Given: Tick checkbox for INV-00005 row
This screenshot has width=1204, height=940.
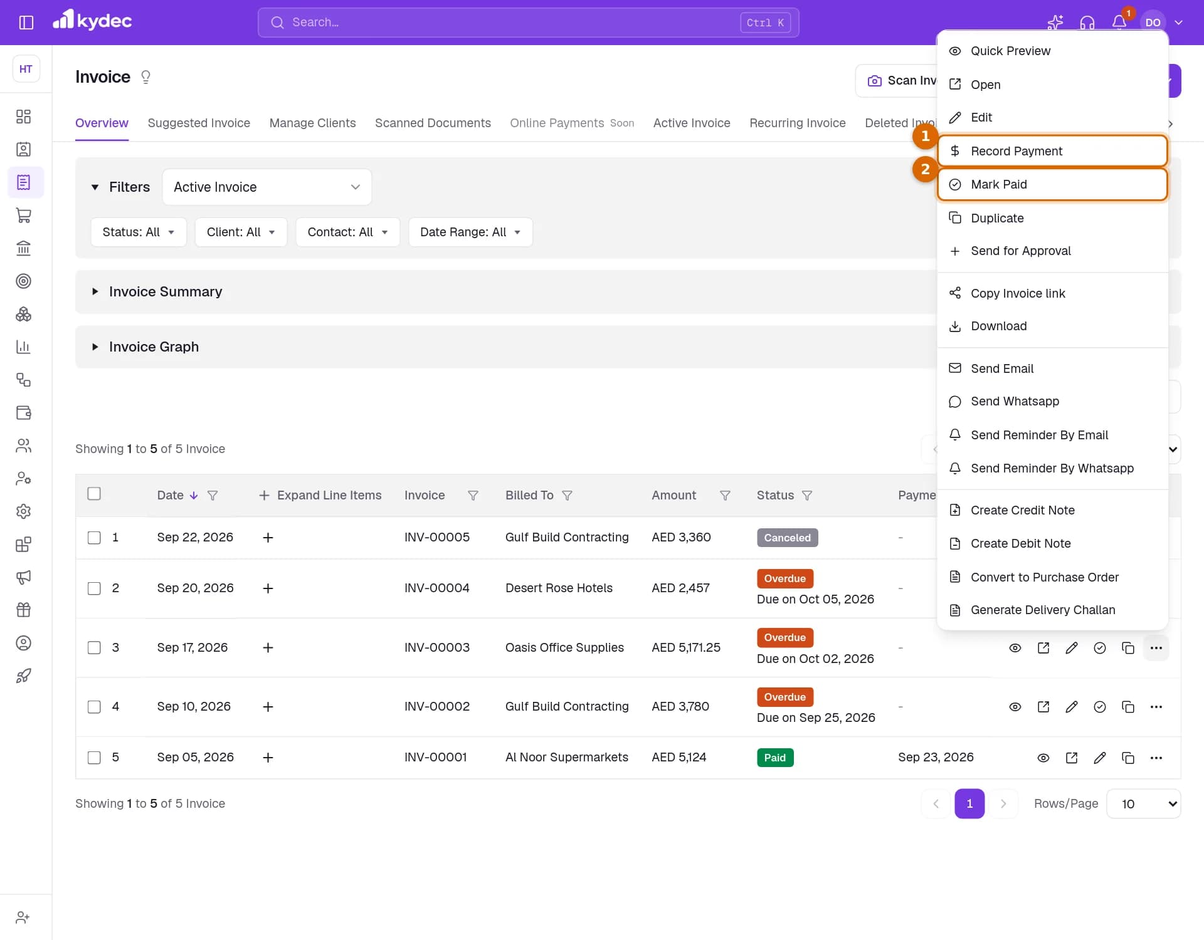Looking at the screenshot, I should pyautogui.click(x=94, y=538).
